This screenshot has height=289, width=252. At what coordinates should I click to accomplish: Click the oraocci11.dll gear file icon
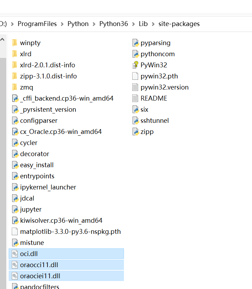pyautogui.click(x=15, y=265)
